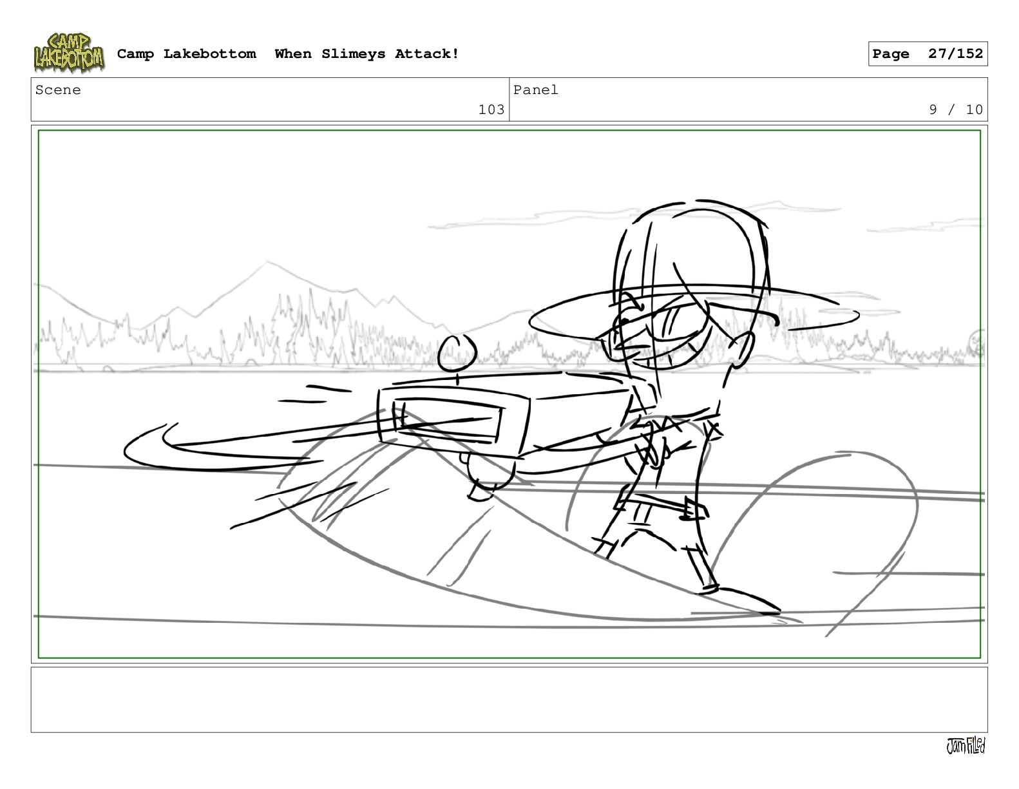The image size is (1019, 789).
Task: Click the empty notes box below the panel
Action: 509,699
